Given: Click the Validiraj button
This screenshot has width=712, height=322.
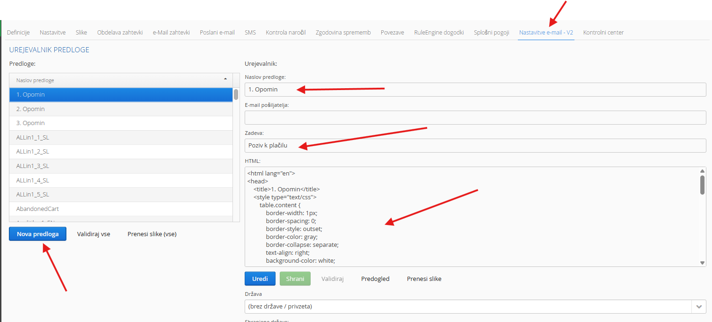Looking at the screenshot, I should tap(333, 279).
